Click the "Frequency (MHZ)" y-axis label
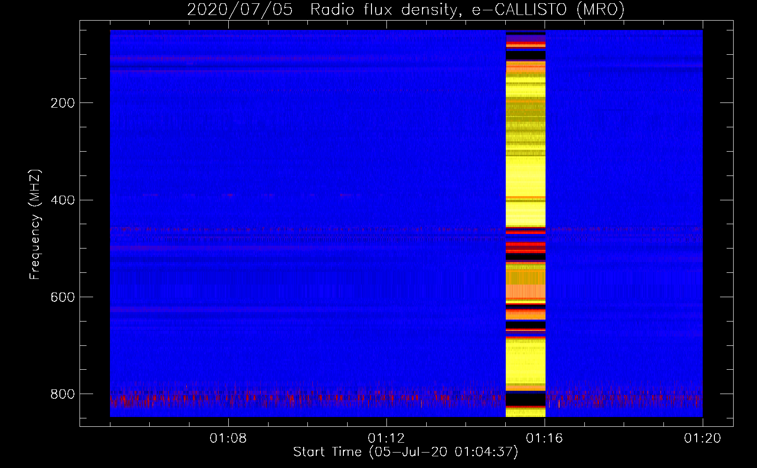 click(35, 225)
